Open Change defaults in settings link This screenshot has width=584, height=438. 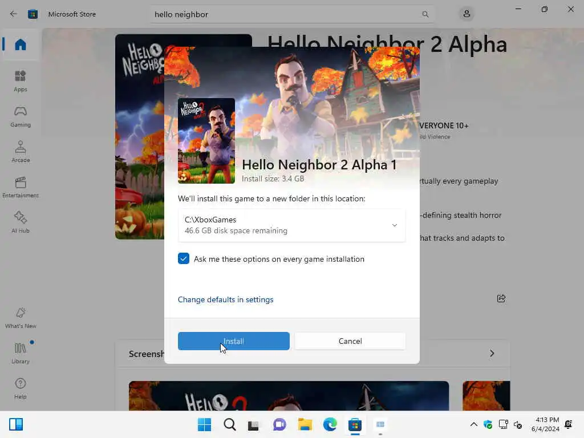click(x=225, y=299)
